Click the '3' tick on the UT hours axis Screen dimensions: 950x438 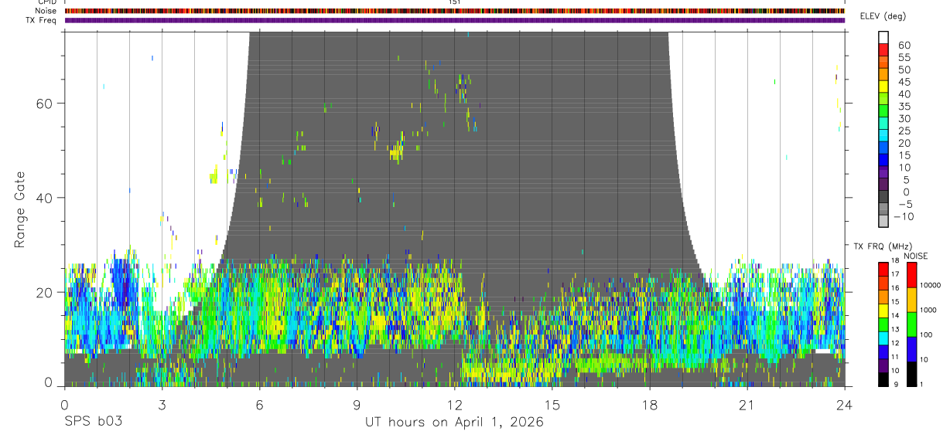pos(162,405)
